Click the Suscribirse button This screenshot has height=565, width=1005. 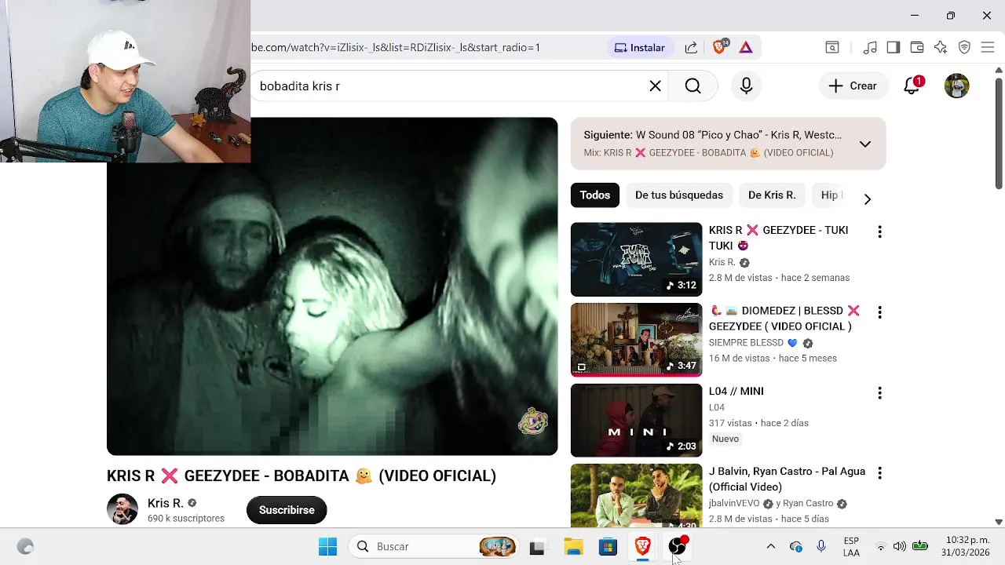(x=287, y=510)
